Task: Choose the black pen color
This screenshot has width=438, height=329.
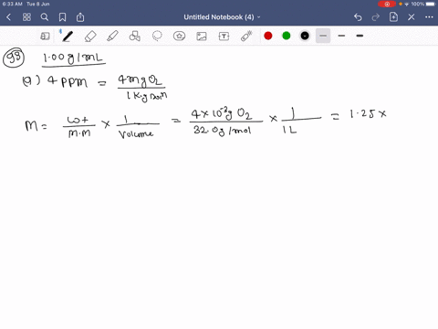Action: pyautogui.click(x=305, y=36)
